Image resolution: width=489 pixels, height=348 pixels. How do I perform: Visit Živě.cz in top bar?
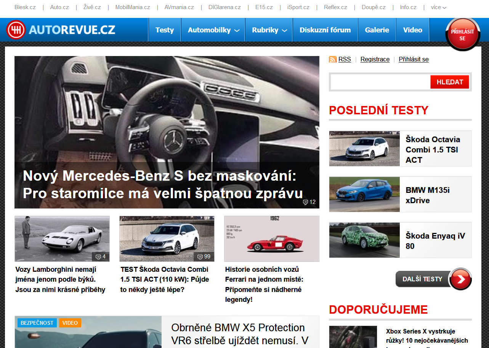click(x=92, y=7)
